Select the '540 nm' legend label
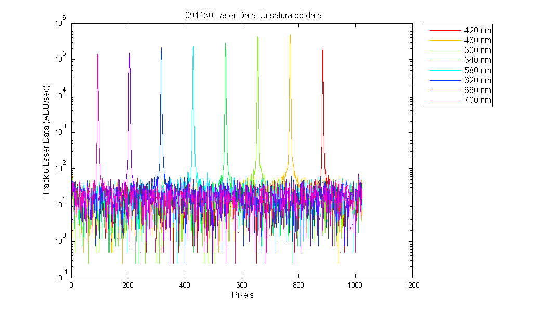This screenshot has width=546, height=312. pos(477,60)
